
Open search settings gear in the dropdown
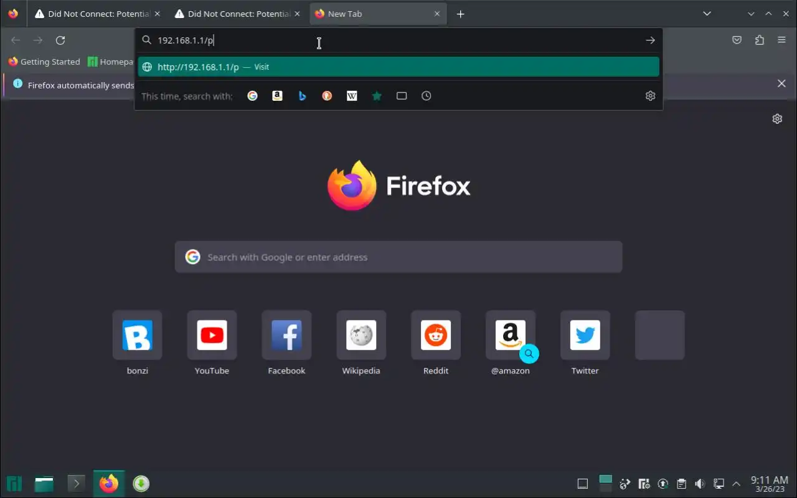(x=650, y=96)
